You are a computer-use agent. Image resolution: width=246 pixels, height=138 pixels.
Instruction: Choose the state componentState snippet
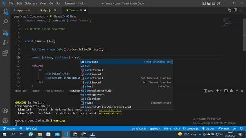pos(126,103)
